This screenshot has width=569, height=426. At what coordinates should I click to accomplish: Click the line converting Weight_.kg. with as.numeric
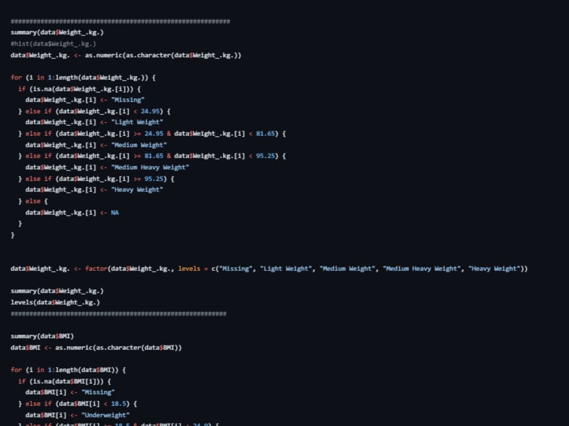tap(126, 56)
